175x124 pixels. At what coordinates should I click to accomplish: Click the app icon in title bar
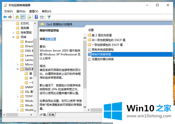[5, 5]
